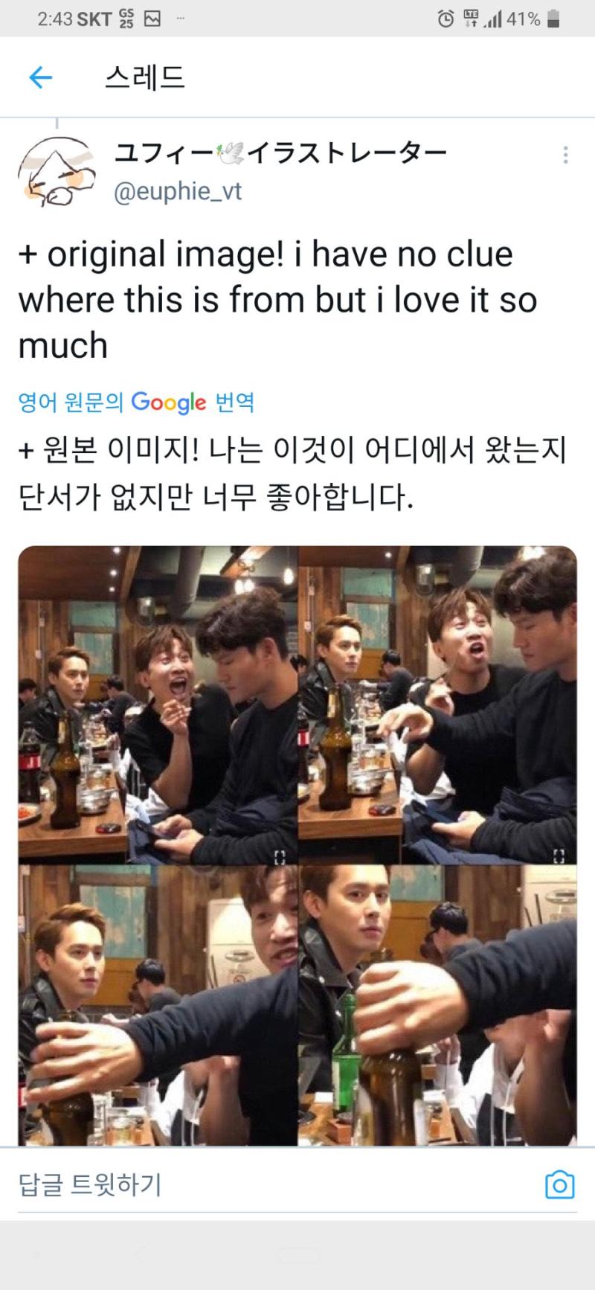Screen dimensions: 595x1290
Task: Tap the battery indicator icon
Action: (x=553, y=19)
